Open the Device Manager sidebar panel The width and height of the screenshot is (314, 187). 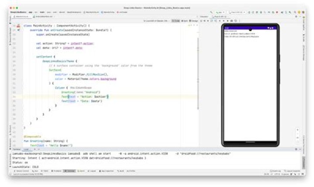coord(304,53)
